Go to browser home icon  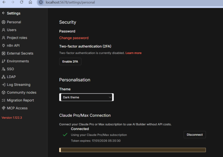coord(30,2)
